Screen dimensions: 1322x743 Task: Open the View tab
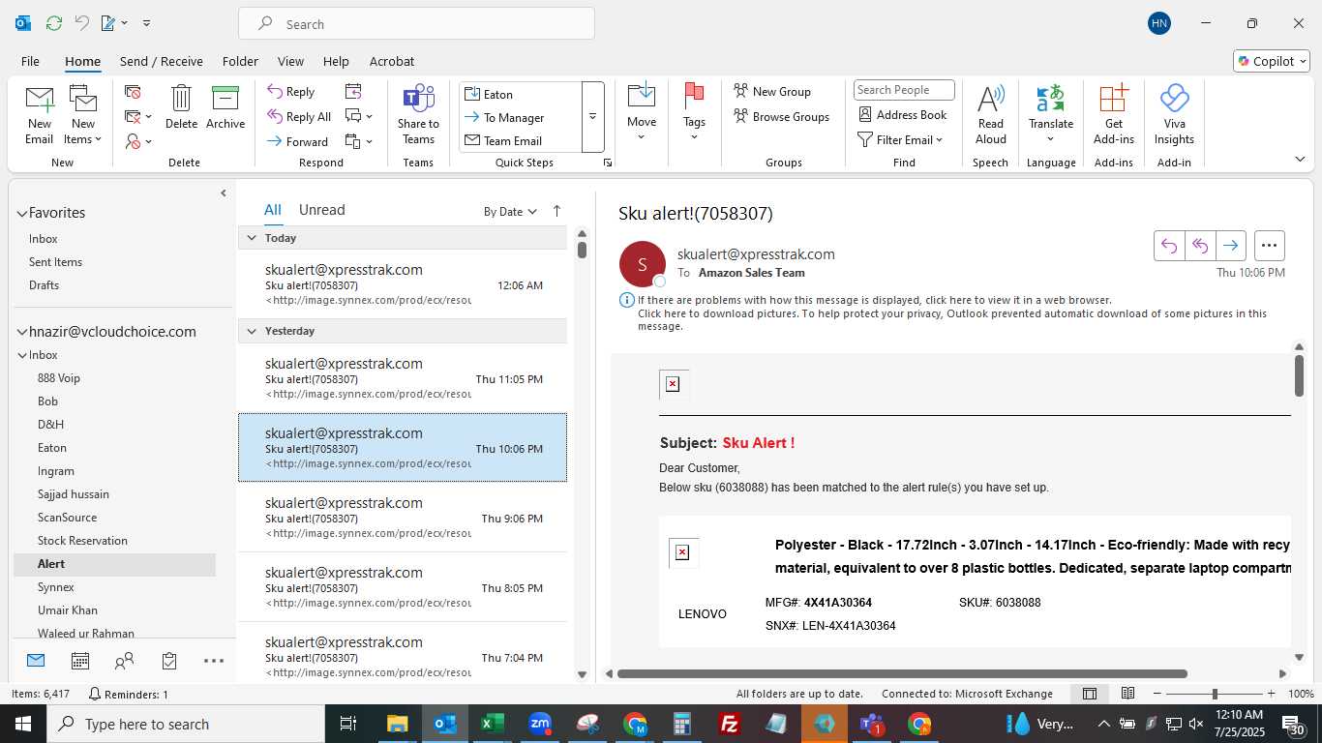click(290, 61)
